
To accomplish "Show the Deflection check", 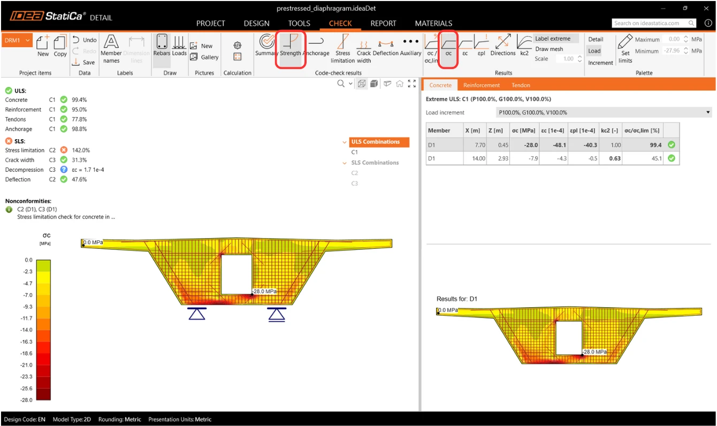I will pyautogui.click(x=386, y=45).
